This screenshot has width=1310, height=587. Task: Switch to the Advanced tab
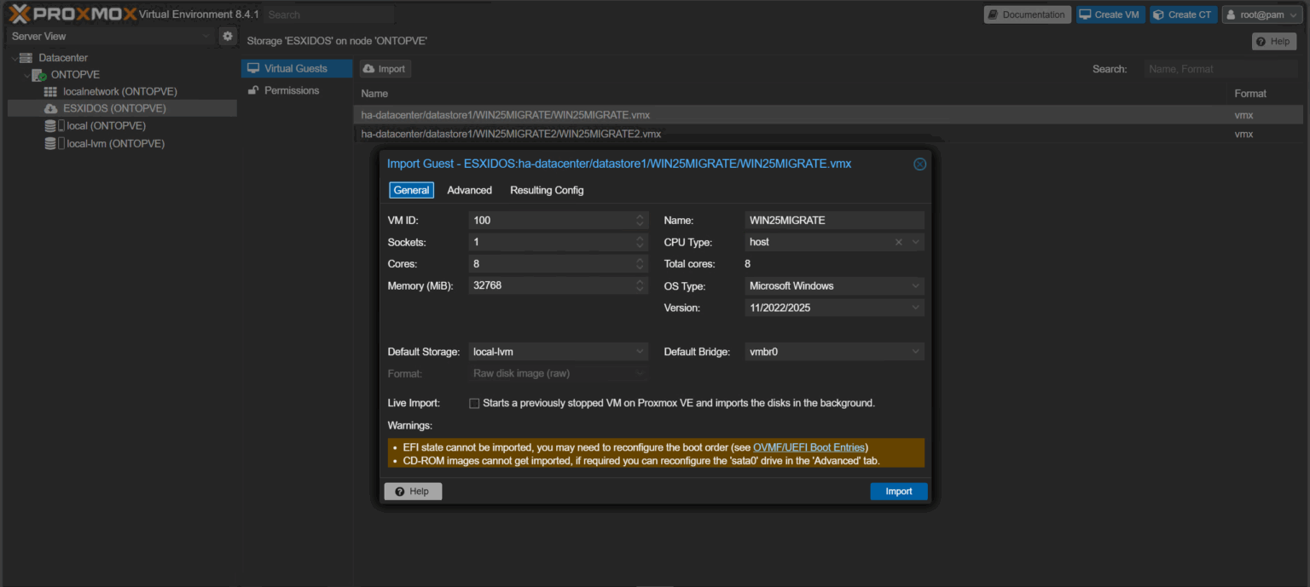coord(469,190)
